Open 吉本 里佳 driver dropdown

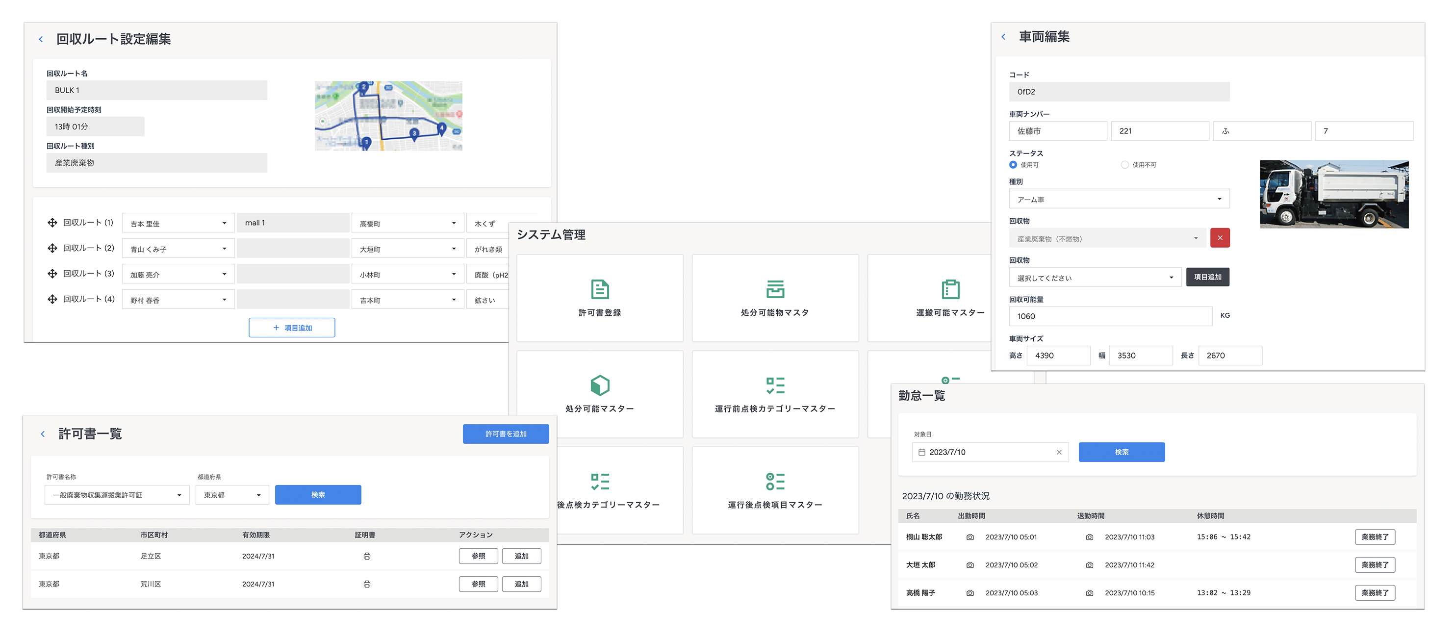click(x=178, y=224)
